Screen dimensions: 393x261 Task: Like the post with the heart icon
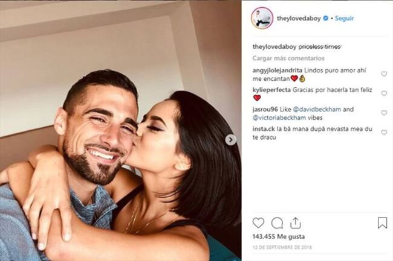click(258, 223)
